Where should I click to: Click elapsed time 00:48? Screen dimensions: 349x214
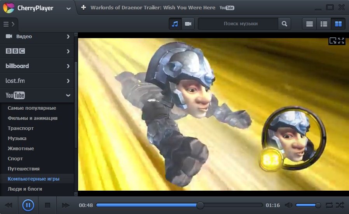coord(86,205)
